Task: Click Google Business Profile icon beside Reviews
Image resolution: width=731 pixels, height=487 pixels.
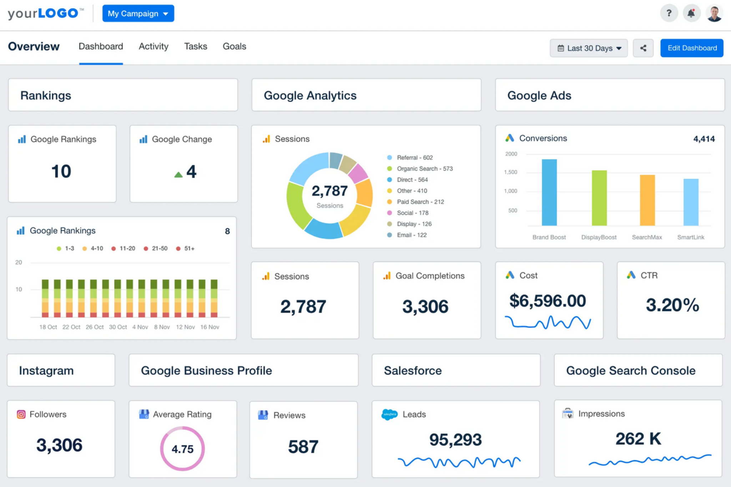Action: coord(263,415)
